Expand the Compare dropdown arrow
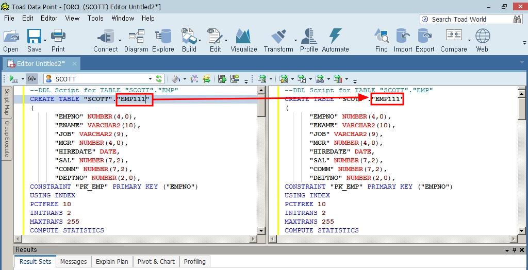This screenshot has height=270, width=528. pos(469,40)
